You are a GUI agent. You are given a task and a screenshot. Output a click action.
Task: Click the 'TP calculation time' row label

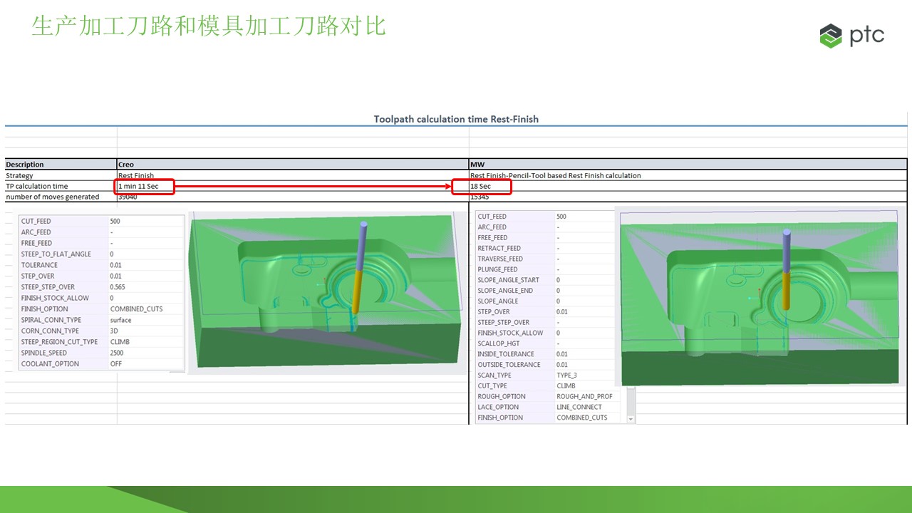(x=37, y=186)
